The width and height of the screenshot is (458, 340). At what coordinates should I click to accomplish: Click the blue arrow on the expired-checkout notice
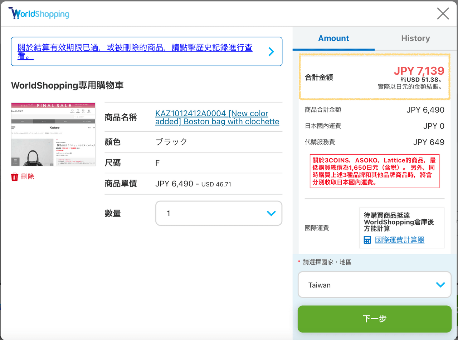pyautogui.click(x=271, y=52)
